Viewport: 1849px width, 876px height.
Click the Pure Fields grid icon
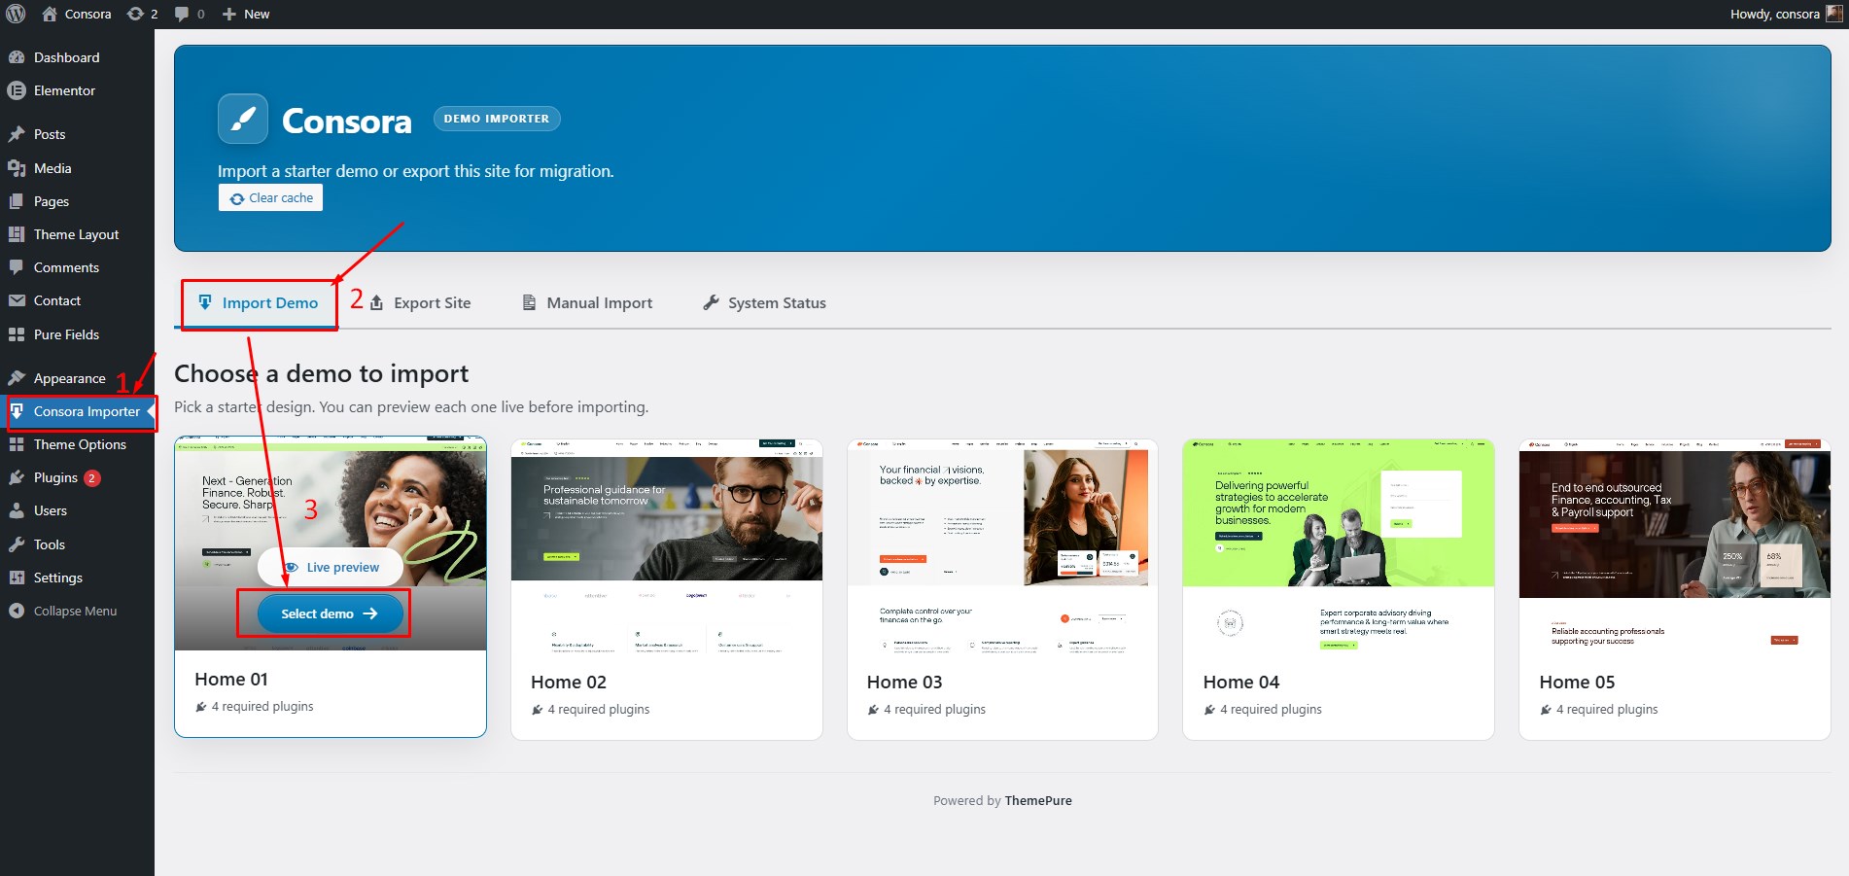17,334
